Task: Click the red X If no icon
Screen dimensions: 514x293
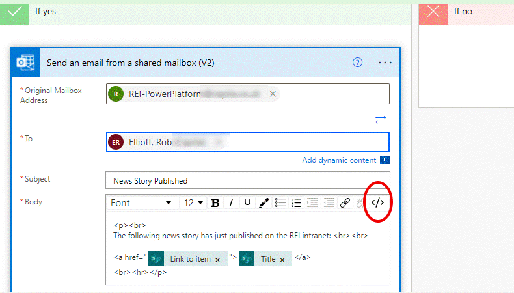Action: click(433, 12)
